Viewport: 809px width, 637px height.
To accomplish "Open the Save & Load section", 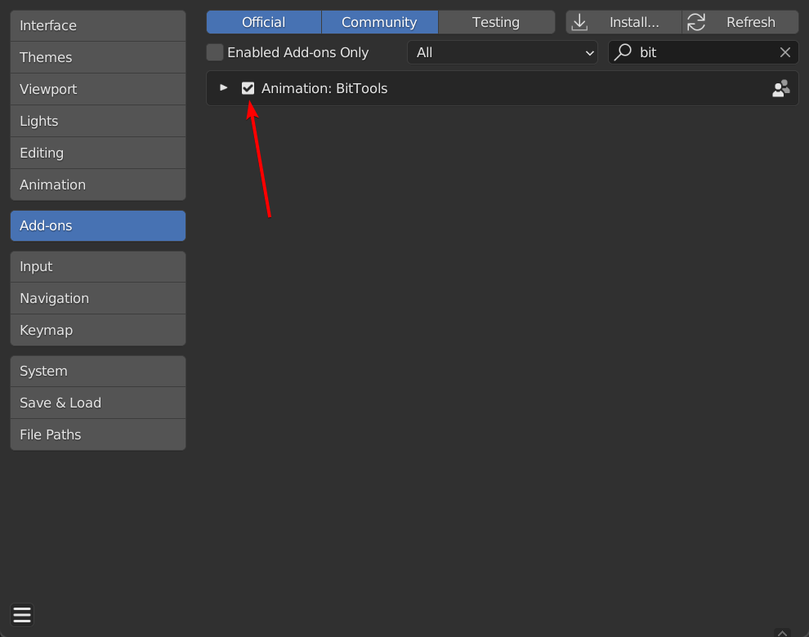I will pos(98,403).
